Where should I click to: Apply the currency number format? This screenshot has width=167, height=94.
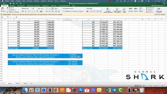(87, 11)
